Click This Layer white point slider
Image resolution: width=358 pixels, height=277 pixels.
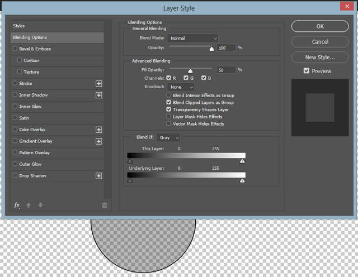tap(242, 161)
